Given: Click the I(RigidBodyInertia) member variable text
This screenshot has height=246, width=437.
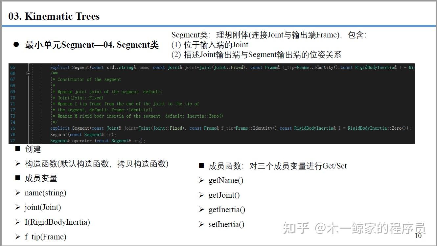Looking at the screenshot, I should click(x=57, y=222).
